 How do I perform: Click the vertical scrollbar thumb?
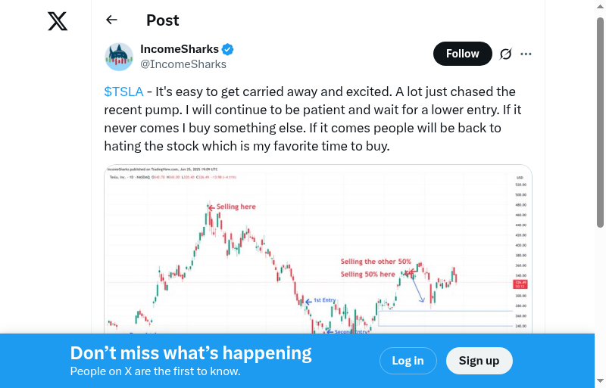point(600,121)
